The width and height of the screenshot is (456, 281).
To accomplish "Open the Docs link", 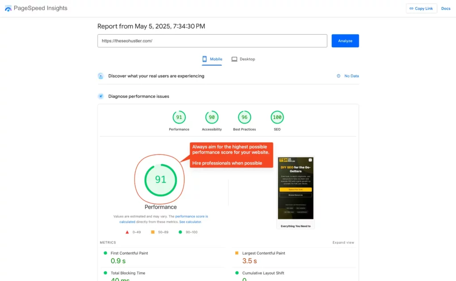I will 446,8.
